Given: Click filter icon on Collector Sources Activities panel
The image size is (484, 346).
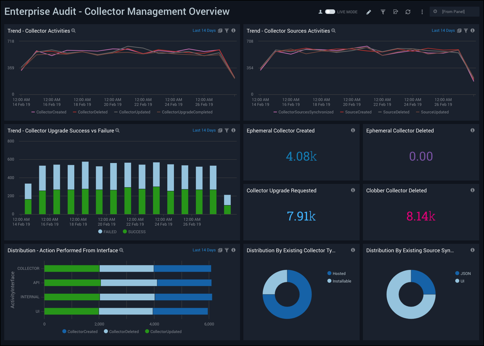Looking at the screenshot, I should (466, 31).
